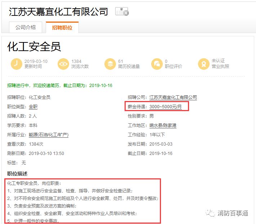The image size is (256, 224).
Task: Click the 招聘职位: 化工安全员 field text
Action: click(29, 97)
